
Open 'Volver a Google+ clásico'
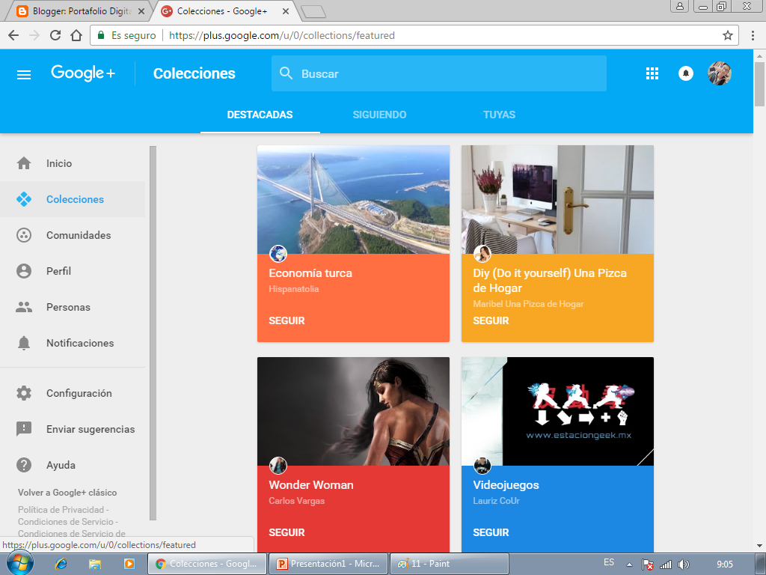[x=66, y=492]
